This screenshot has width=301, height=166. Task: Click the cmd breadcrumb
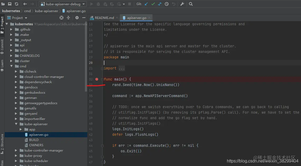(x=27, y=11)
